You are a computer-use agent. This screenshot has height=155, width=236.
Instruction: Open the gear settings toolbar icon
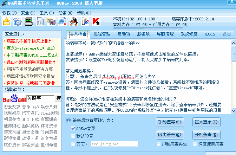18,21
